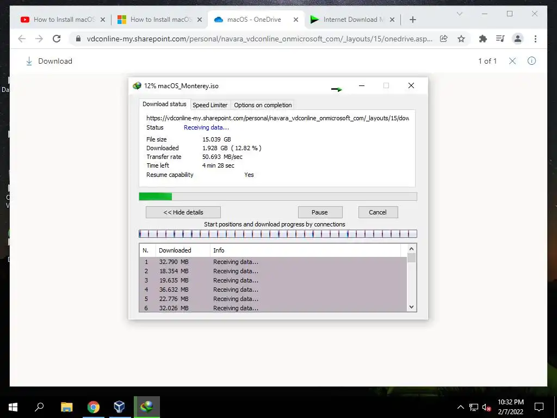The height and width of the screenshot is (418, 557).
Task: Switch to the Internet Download Manager browser tab
Action: [x=352, y=20]
